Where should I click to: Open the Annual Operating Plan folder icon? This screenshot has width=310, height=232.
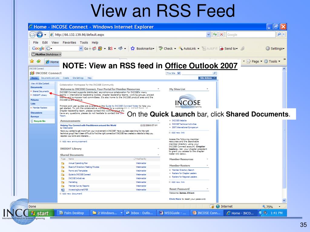63,163
